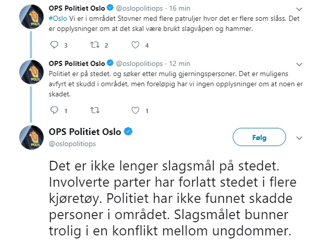Click reply icon on the 12 min tweet

coord(55,110)
